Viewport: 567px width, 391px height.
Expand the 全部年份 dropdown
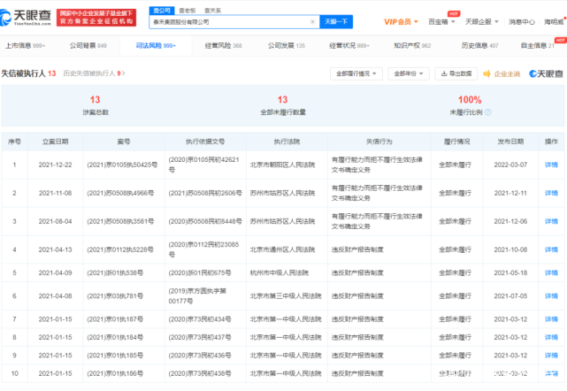(408, 74)
